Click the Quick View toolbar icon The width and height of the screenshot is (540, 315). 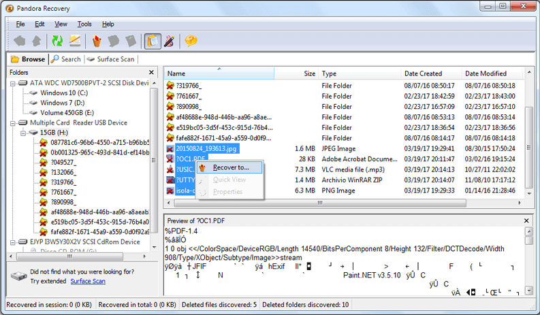[x=113, y=41]
